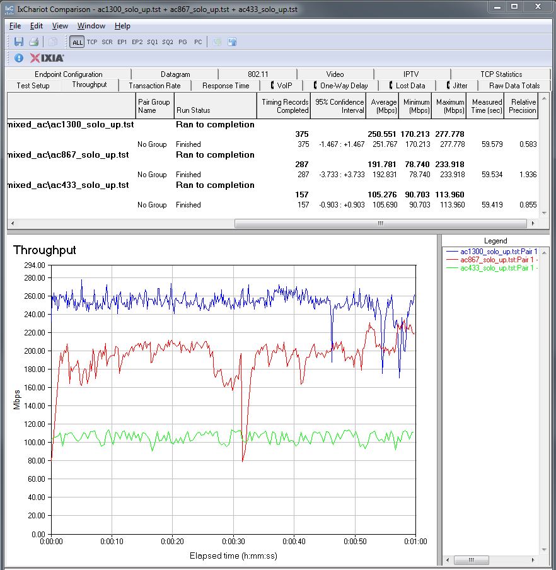The height and width of the screenshot is (570, 556).
Task: Click the Average (Mbps) column header
Action: pyautogui.click(x=382, y=106)
